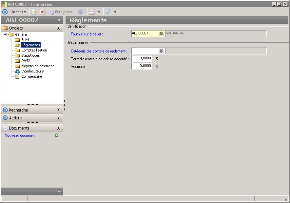Click the Acompte percentage field
Image resolution: width=290 pixels, height=203 pixels.
pos(142,66)
